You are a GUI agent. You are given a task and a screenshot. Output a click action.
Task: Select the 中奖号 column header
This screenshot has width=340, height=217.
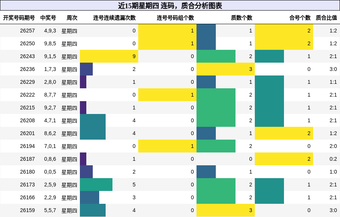coord(48,18)
